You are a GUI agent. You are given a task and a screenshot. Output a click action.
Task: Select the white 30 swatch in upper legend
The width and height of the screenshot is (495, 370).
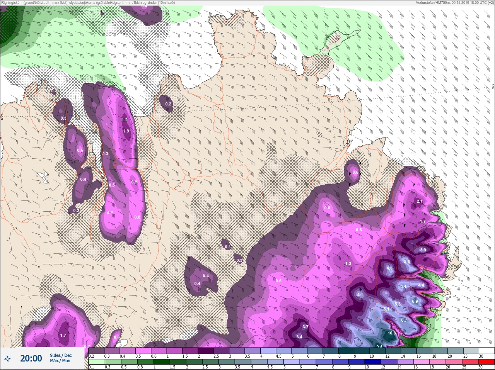486,351
